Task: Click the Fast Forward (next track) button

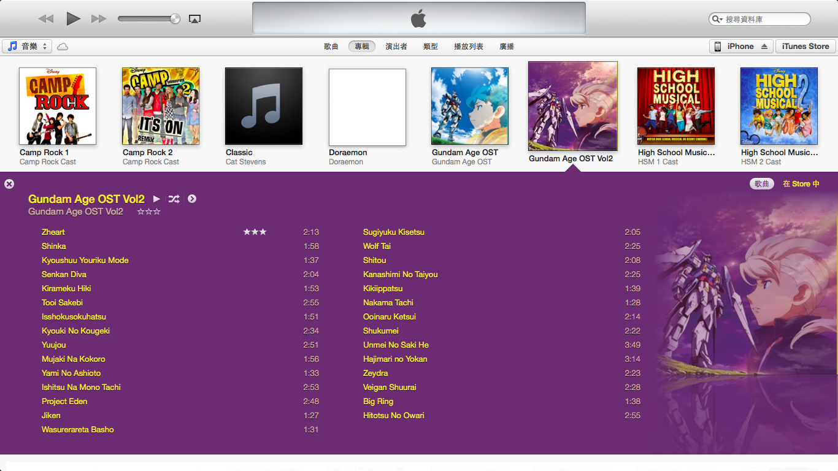Action: coord(99,19)
